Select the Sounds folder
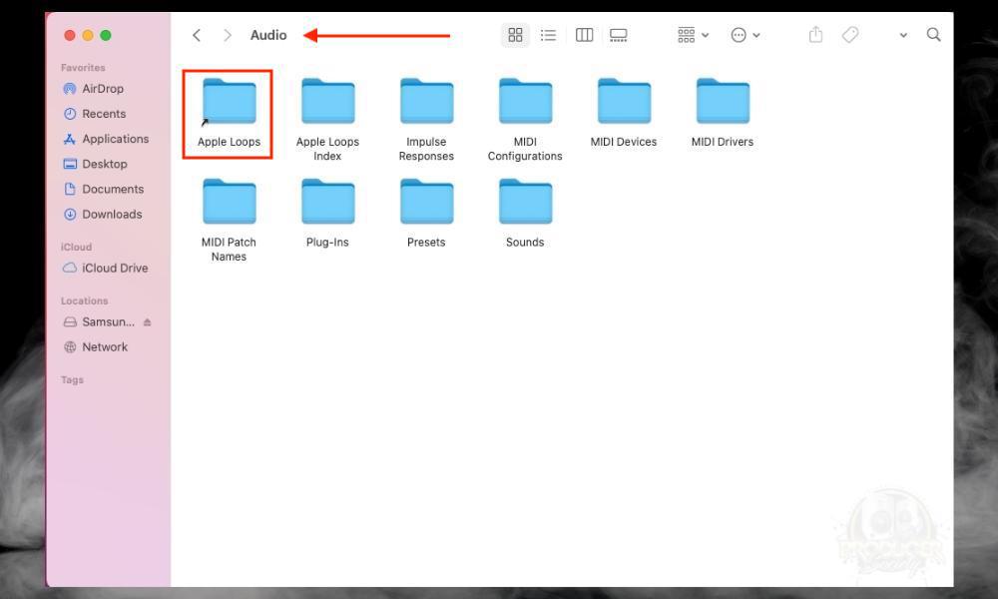The image size is (998, 599). [x=524, y=200]
